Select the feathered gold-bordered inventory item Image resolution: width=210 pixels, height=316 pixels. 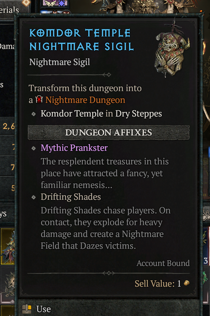pyautogui.click(x=7, y=246)
